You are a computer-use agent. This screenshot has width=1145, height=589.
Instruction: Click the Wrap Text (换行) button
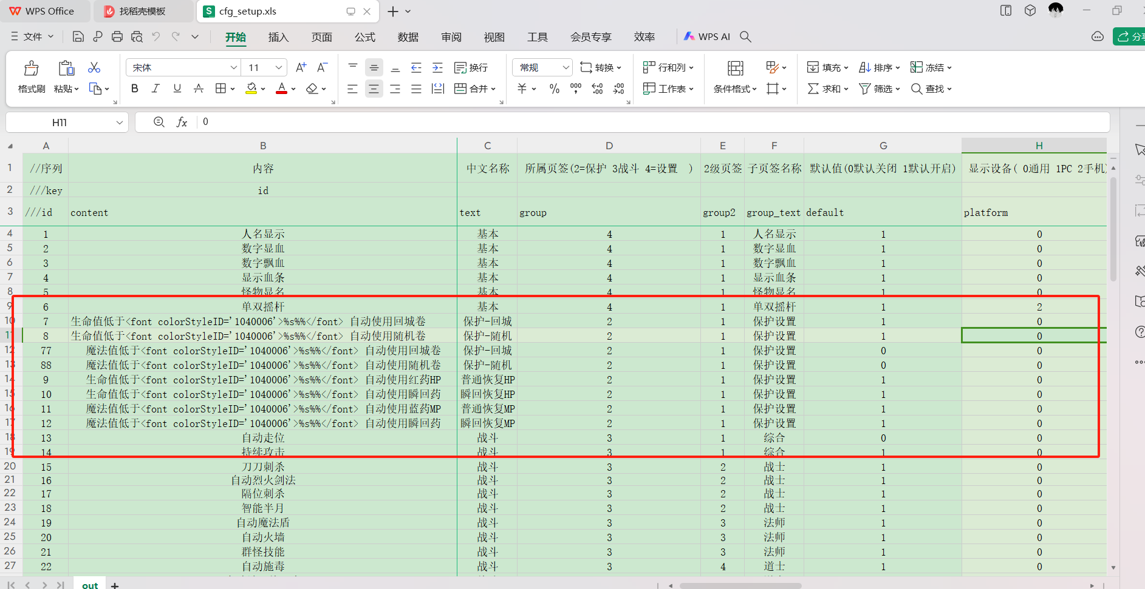coord(471,67)
